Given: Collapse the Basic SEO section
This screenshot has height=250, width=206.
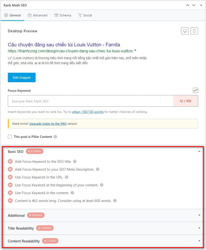Looking at the screenshot, I should pos(199,151).
